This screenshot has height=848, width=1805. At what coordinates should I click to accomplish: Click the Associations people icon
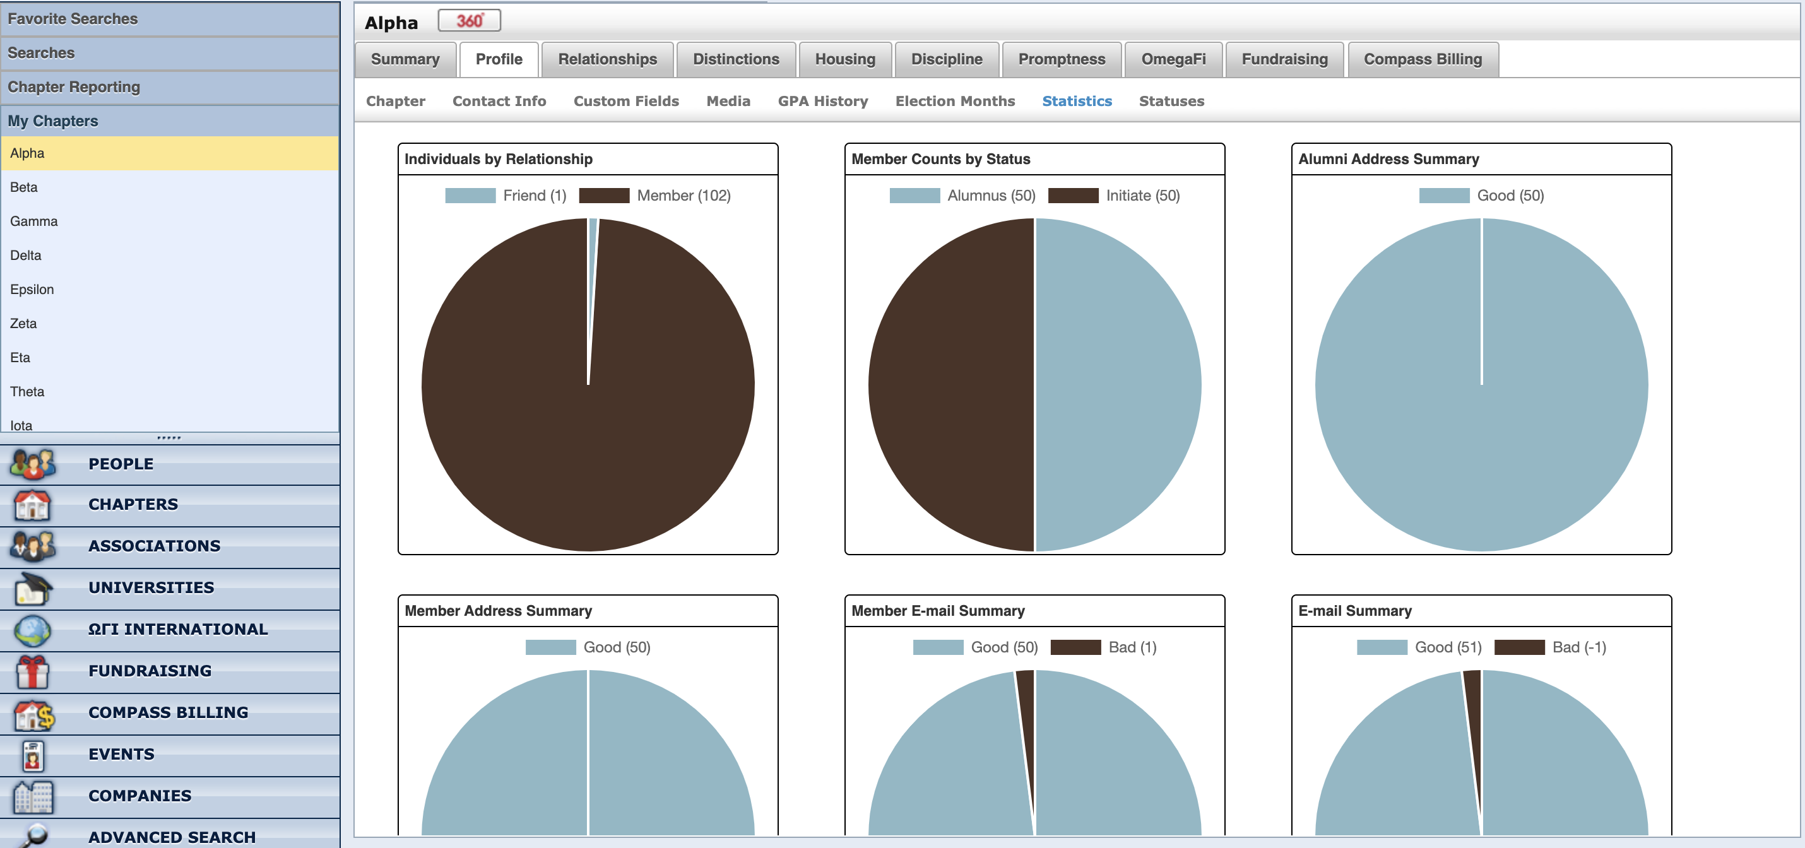click(x=32, y=546)
